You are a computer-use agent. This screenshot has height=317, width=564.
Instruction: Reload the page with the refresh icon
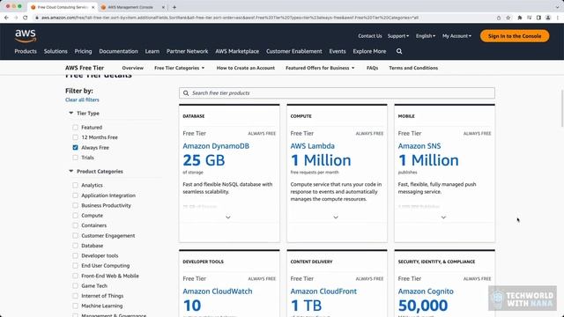(x=26, y=18)
